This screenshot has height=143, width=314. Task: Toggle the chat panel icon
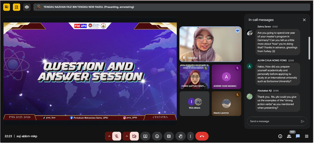pos(298,136)
